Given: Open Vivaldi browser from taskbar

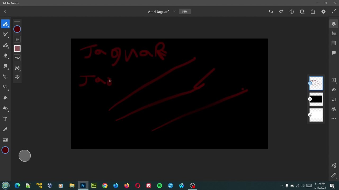Looking at the screenshot, I should point(149,186).
